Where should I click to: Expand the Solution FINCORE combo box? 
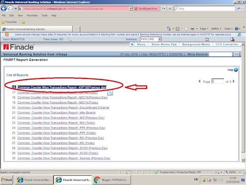(160, 39)
